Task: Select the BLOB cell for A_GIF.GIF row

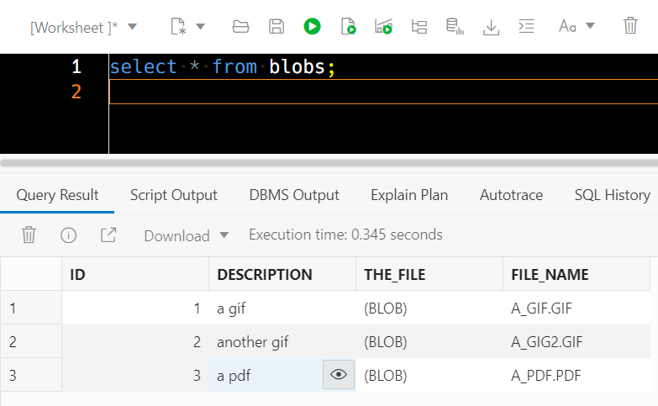Action: coord(429,308)
